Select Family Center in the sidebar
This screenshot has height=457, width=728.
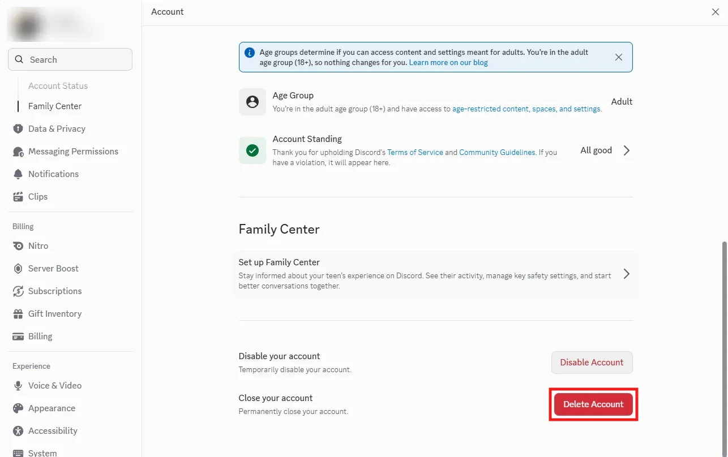[55, 106]
